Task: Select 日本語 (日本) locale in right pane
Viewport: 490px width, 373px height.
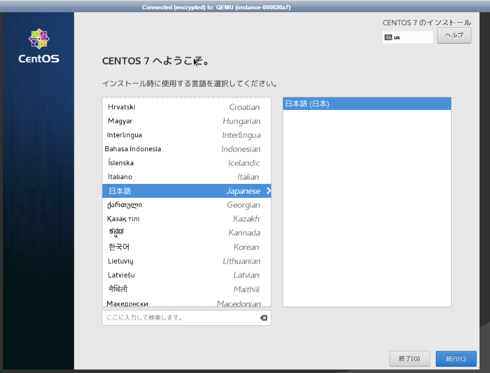Action: [367, 104]
